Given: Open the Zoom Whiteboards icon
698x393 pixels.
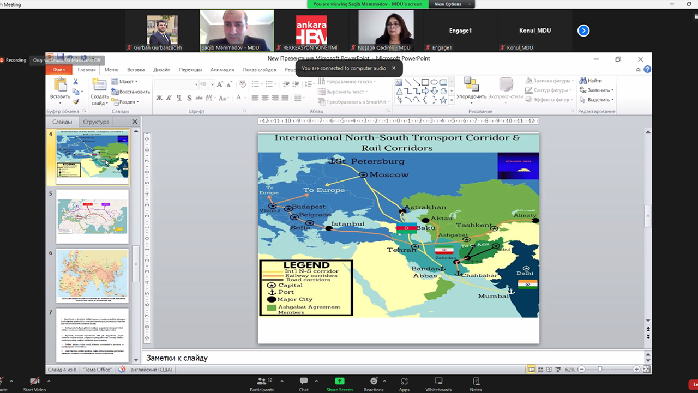Looking at the screenshot, I should click(438, 381).
